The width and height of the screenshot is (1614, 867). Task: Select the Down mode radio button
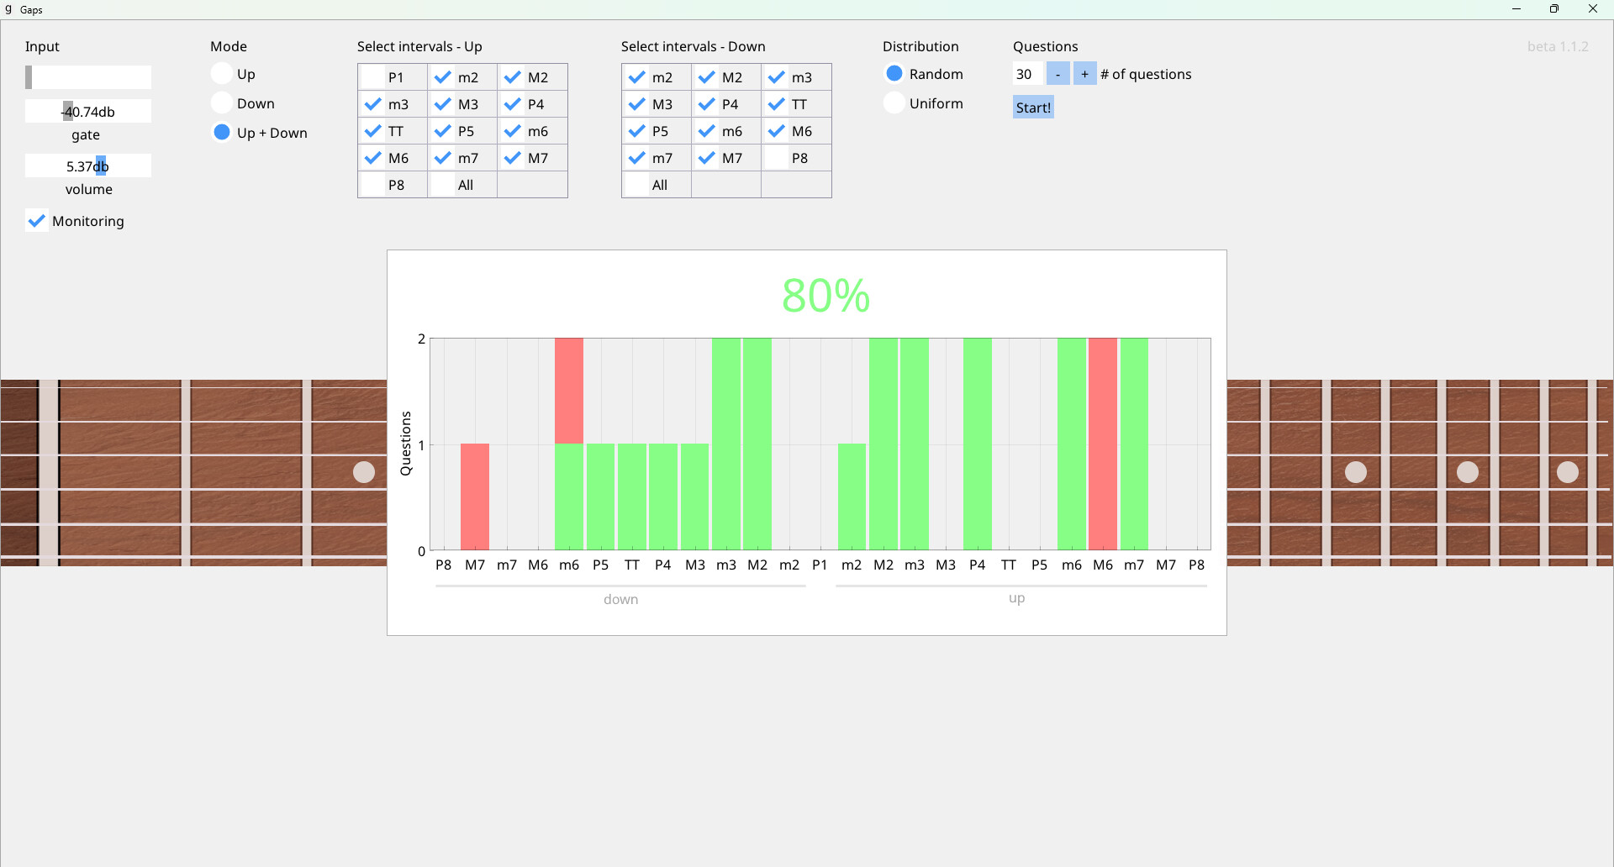tap(222, 103)
